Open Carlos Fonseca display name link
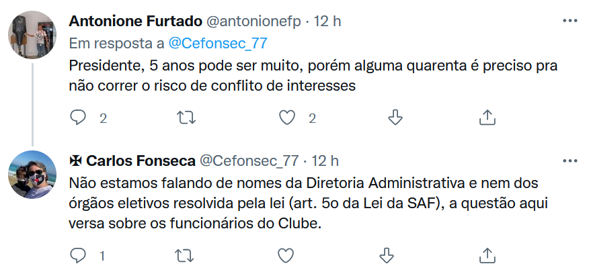 point(139,161)
